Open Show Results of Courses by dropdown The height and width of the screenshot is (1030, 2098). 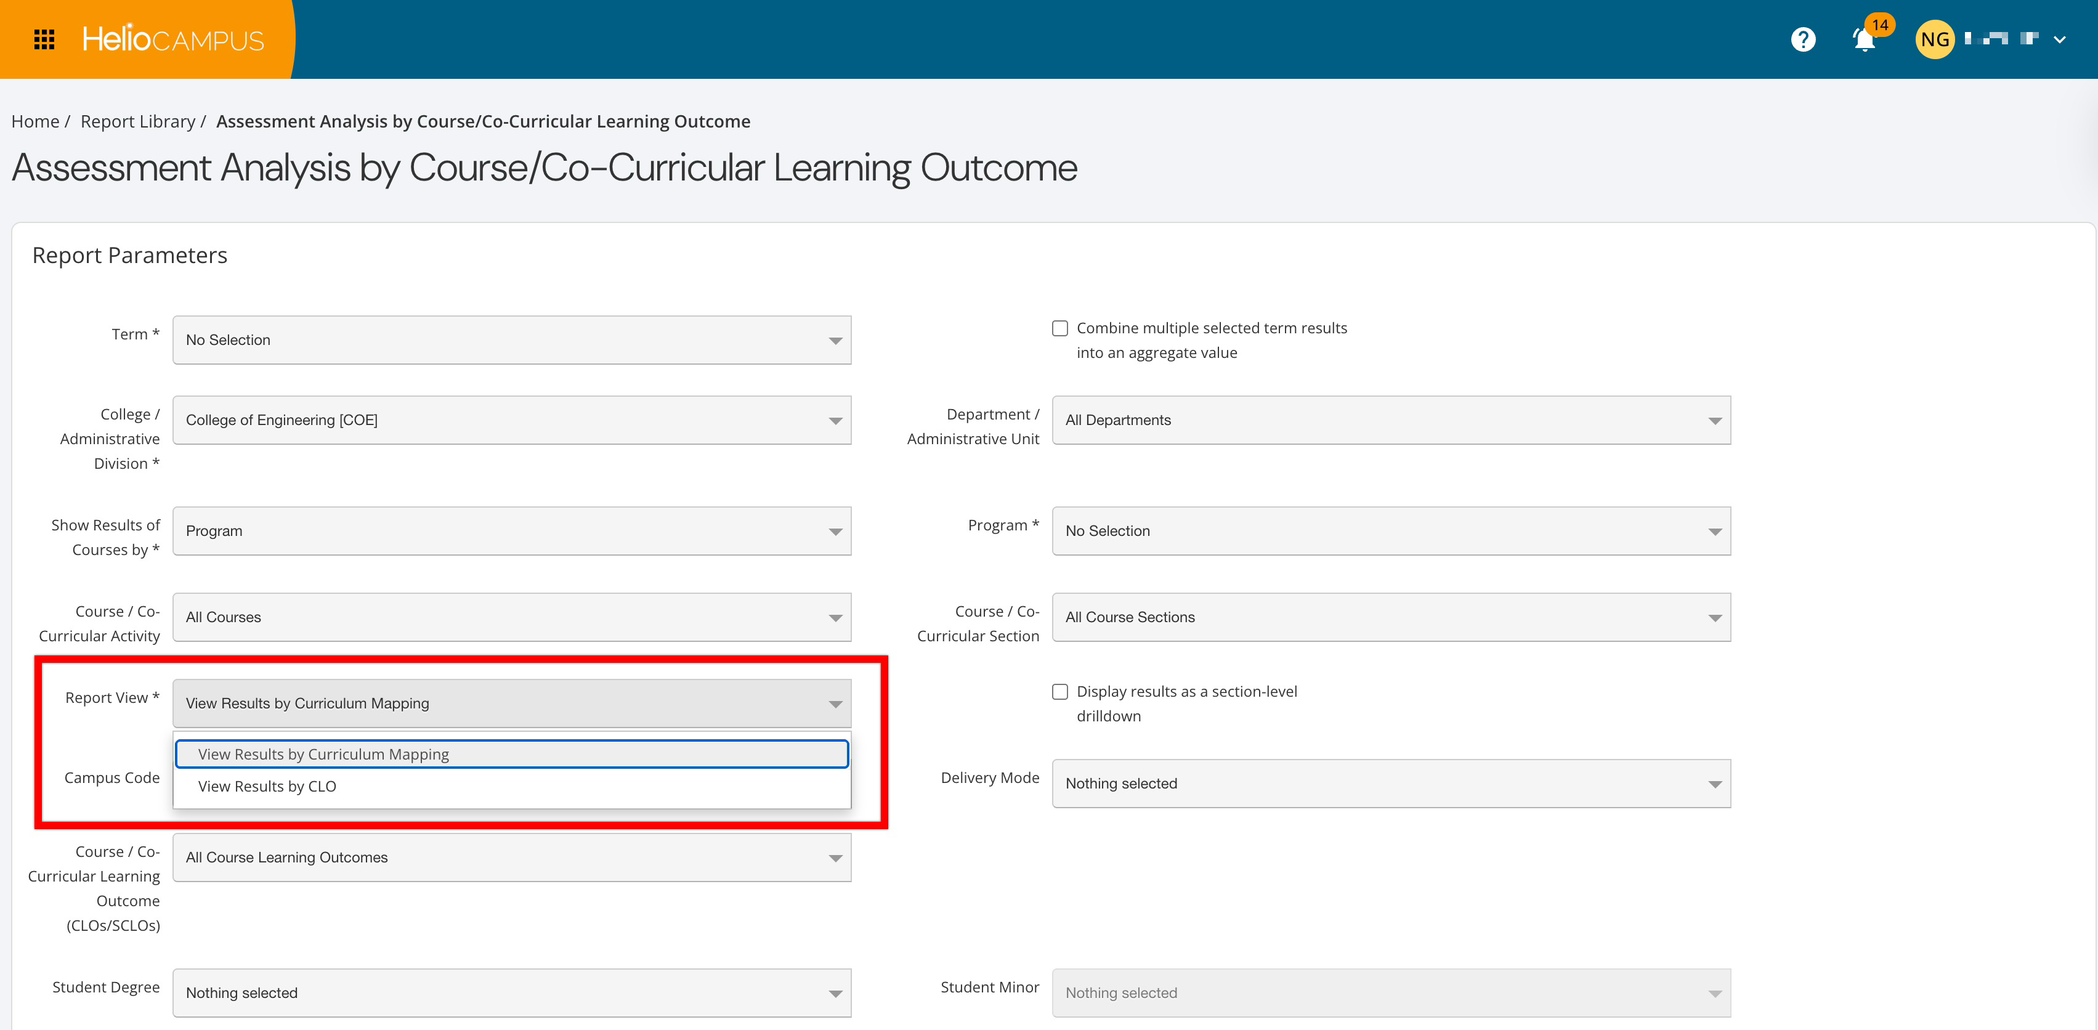point(511,531)
